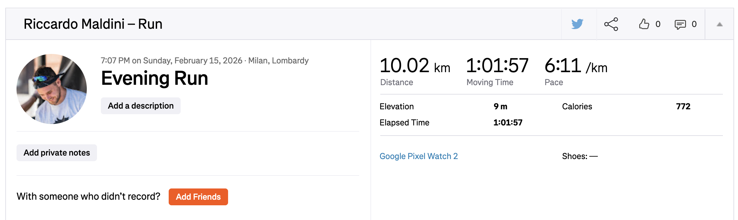Click the Riccardo Maldini – Run header
The height and width of the screenshot is (220, 738).
tap(93, 24)
